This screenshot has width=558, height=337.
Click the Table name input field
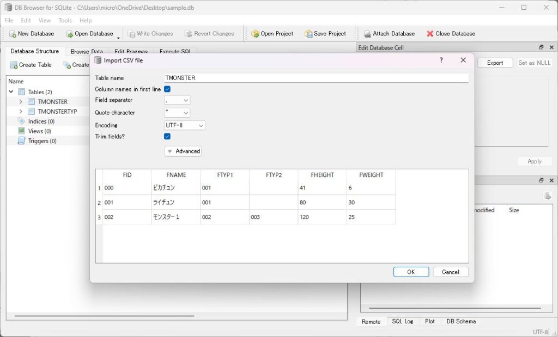click(316, 78)
